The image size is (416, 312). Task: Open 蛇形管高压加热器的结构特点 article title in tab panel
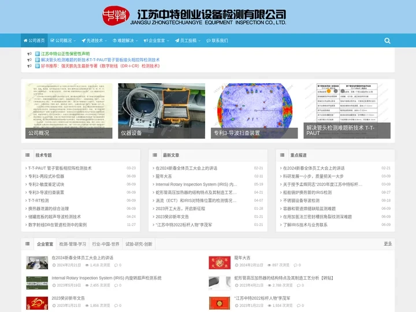pyautogui.click(x=284, y=278)
